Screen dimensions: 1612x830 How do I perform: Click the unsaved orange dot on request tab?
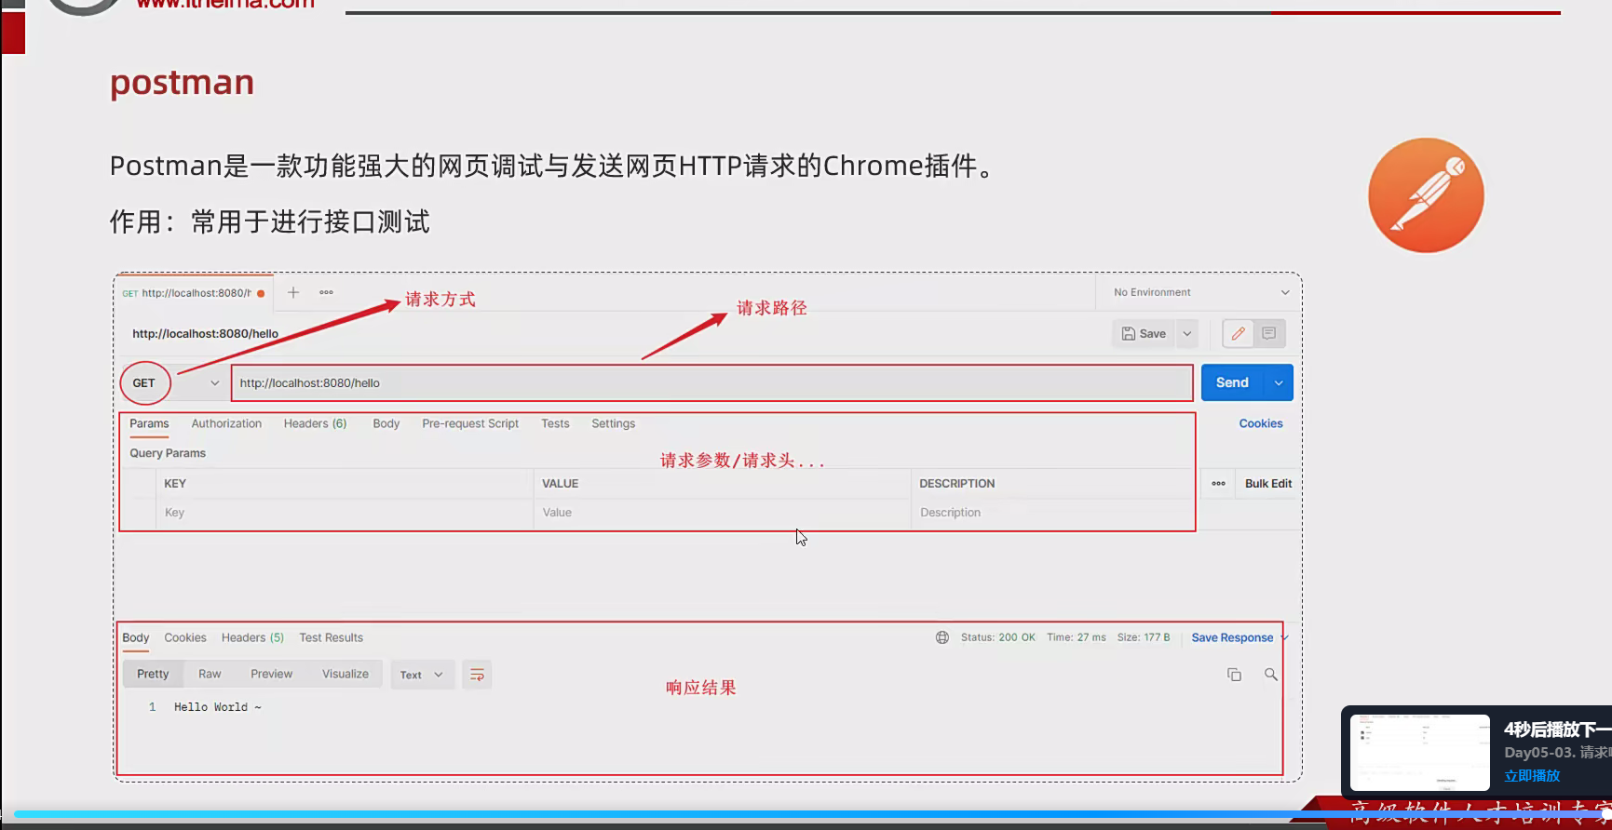point(261,293)
